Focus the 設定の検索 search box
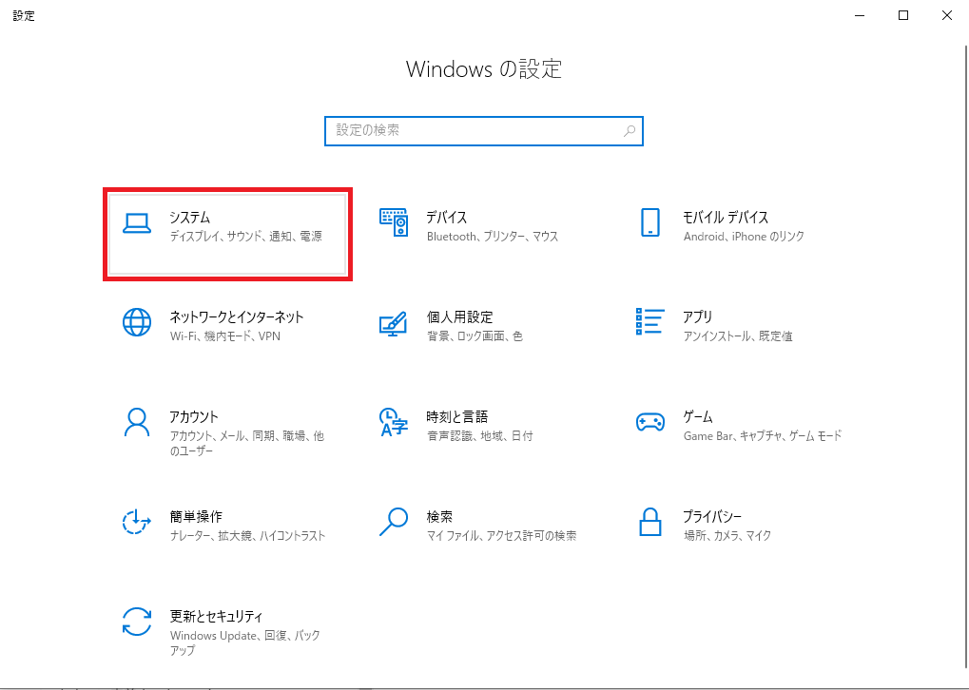The image size is (969, 690). click(x=473, y=130)
